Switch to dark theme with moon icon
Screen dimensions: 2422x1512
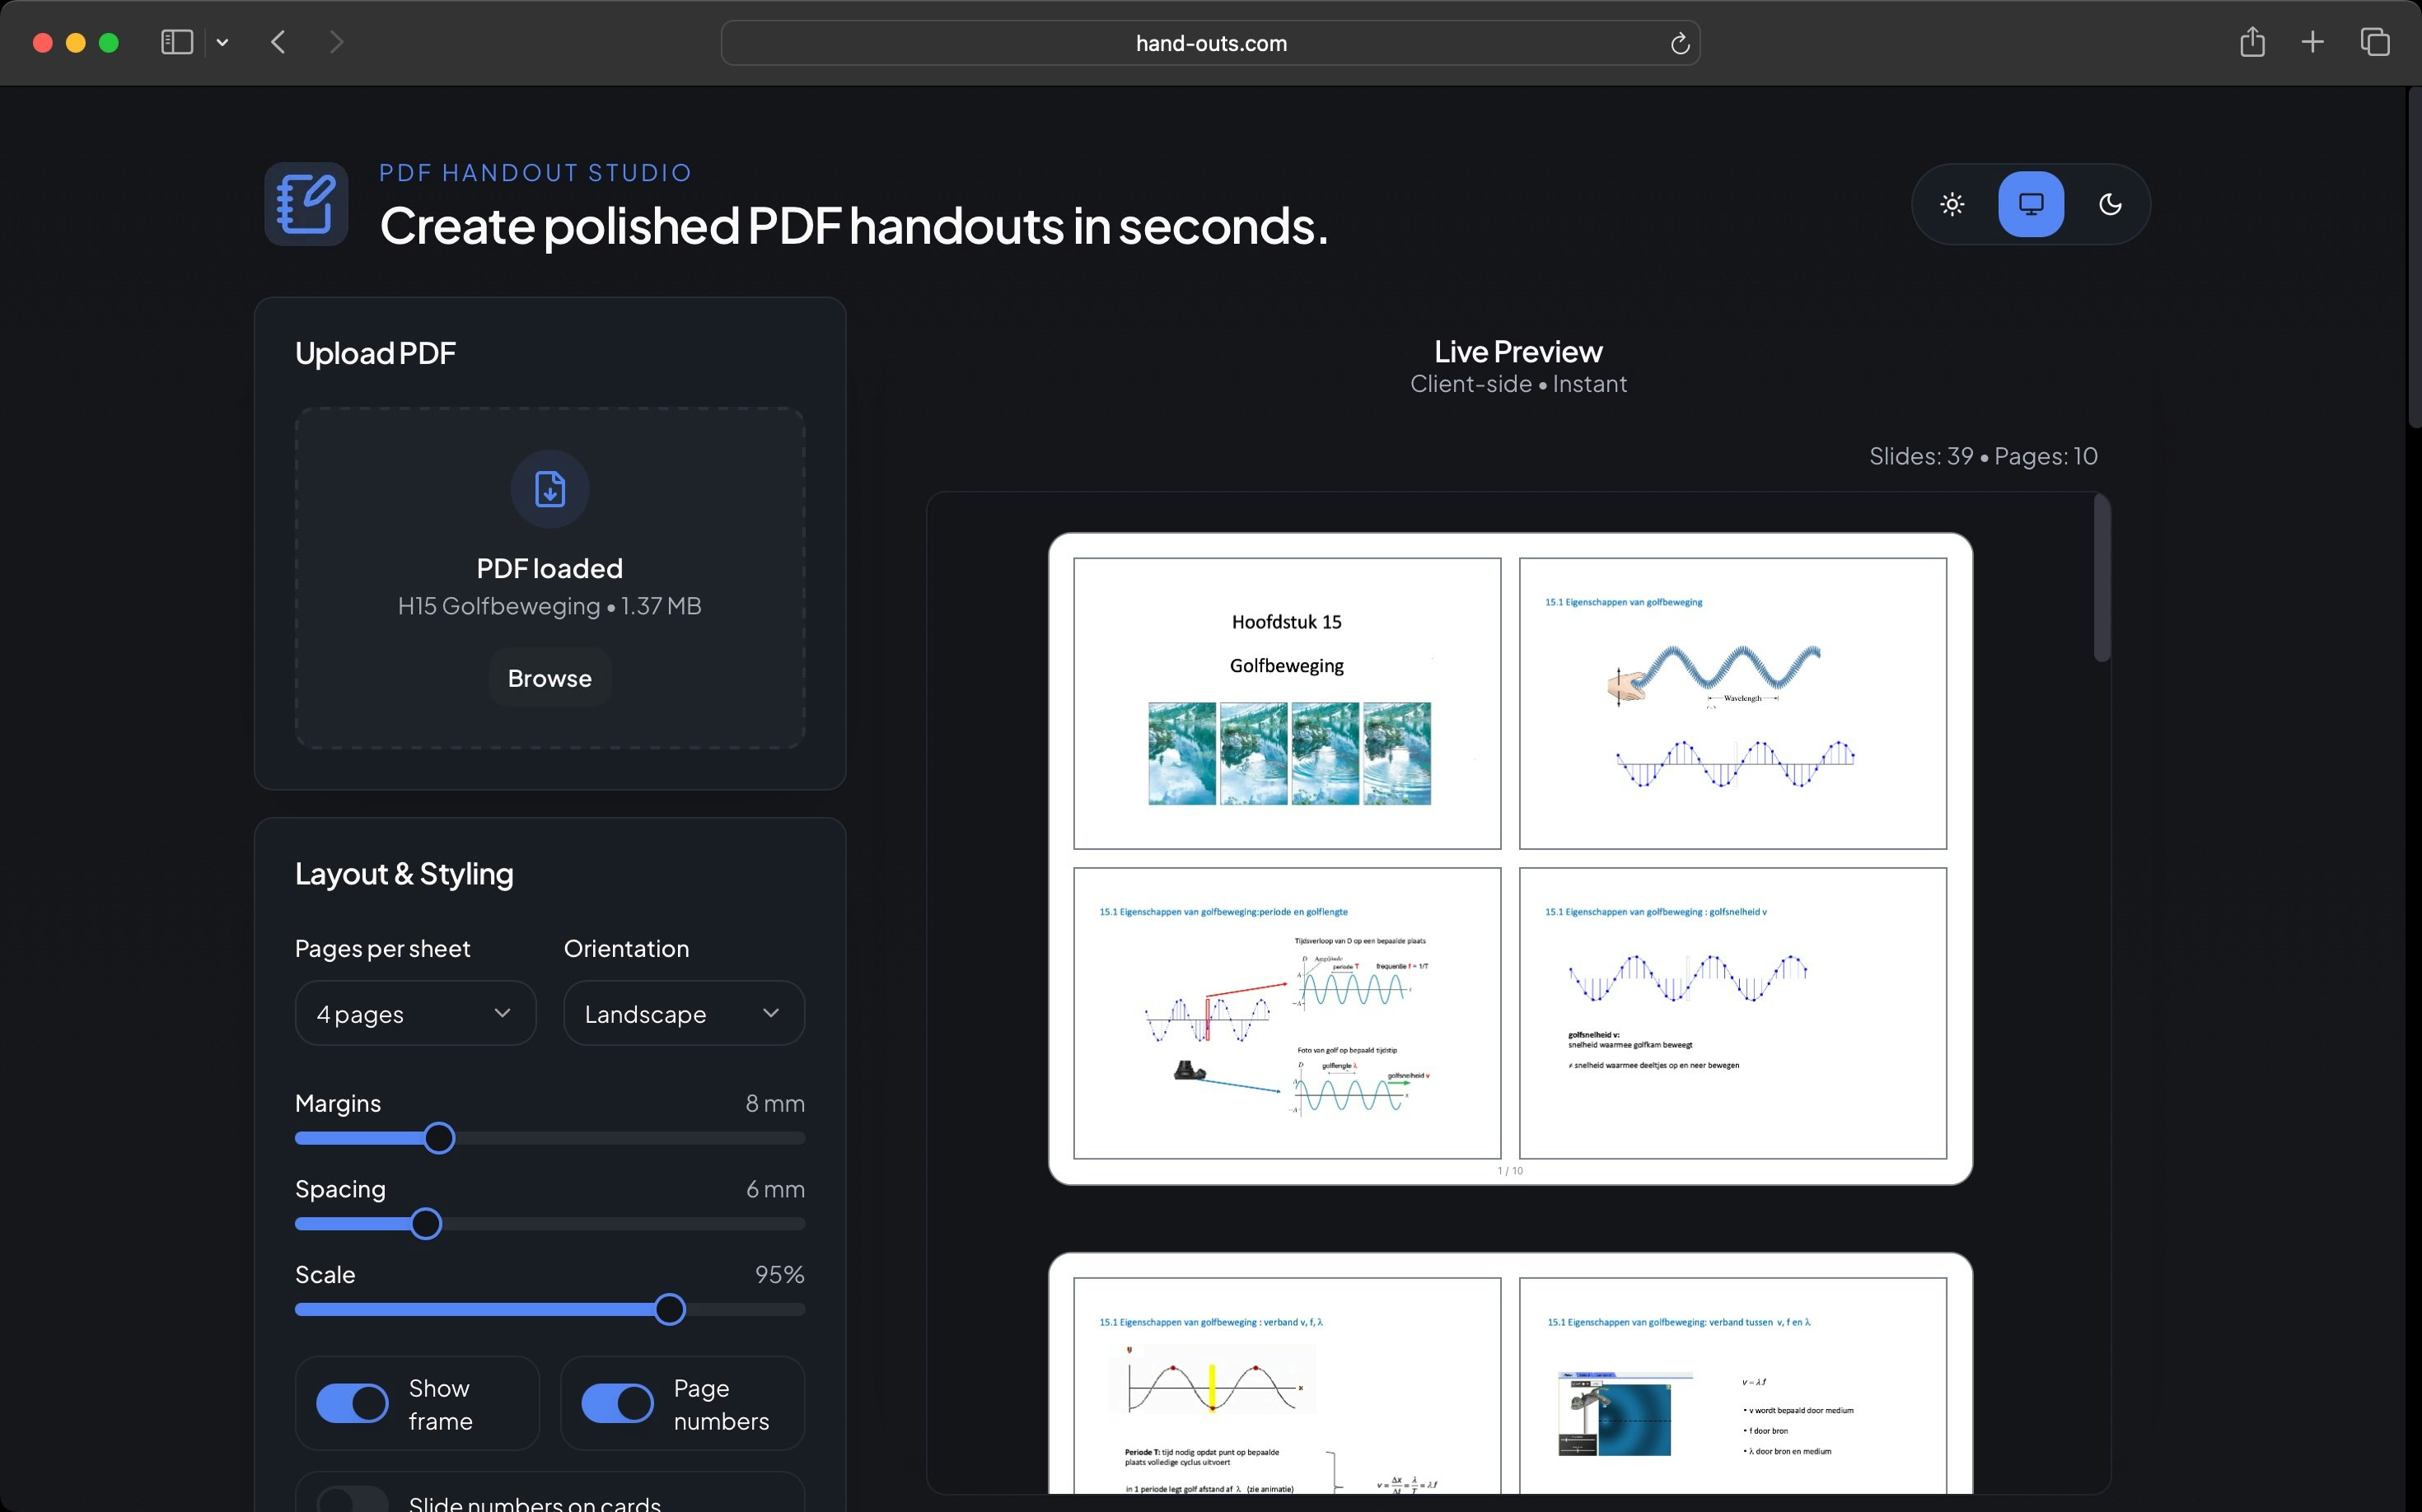(2109, 203)
